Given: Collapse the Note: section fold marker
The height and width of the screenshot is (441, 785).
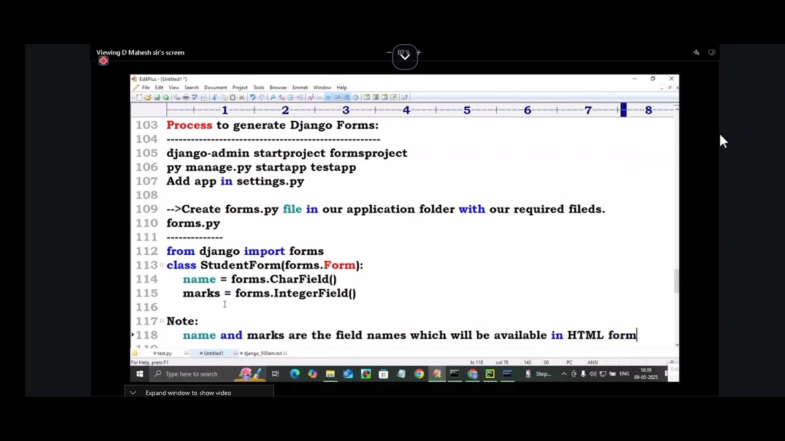Looking at the screenshot, I should 162,321.
